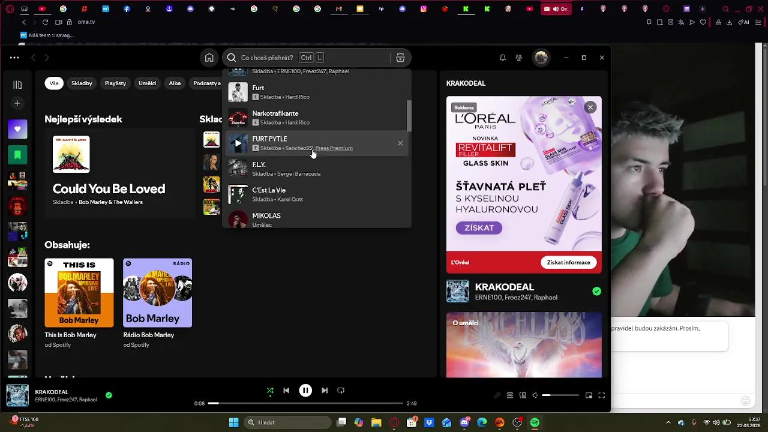The width and height of the screenshot is (768, 432).
Task: Switch Spotify to full screen view
Action: click(601, 395)
